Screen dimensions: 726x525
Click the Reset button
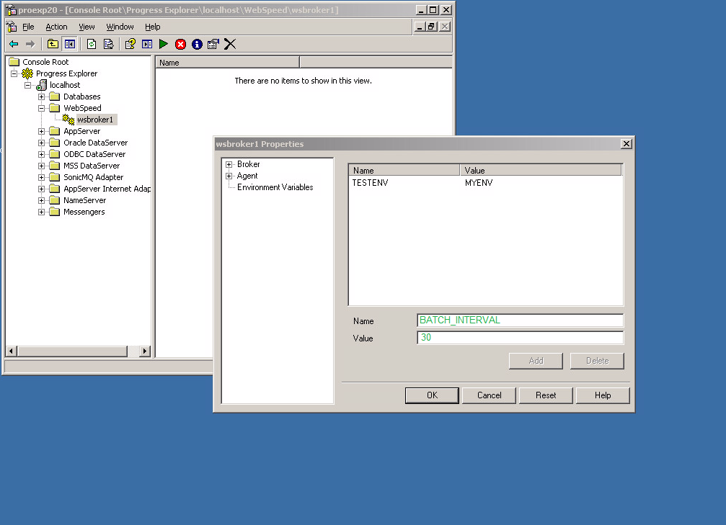tap(546, 395)
